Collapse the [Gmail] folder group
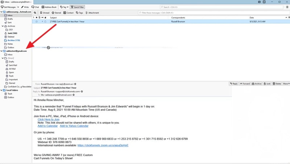 pyautogui.click(x=3, y=58)
